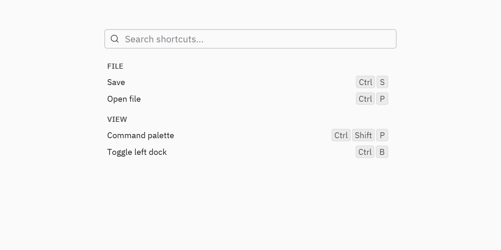Image resolution: width=501 pixels, height=250 pixels.
Task: Choose the Toggle left dock entry
Action: point(248,152)
